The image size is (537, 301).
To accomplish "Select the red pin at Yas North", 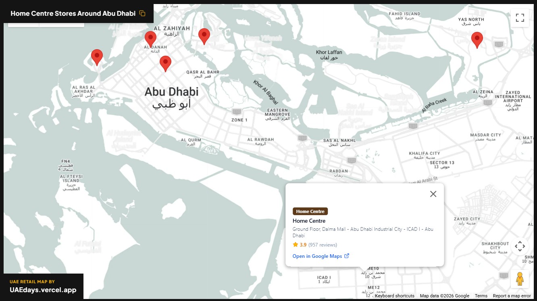I will point(477,40).
